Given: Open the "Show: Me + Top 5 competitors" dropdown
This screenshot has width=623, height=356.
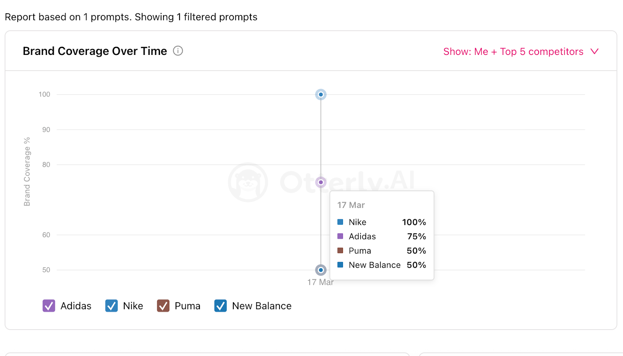Looking at the screenshot, I should click(x=513, y=51).
